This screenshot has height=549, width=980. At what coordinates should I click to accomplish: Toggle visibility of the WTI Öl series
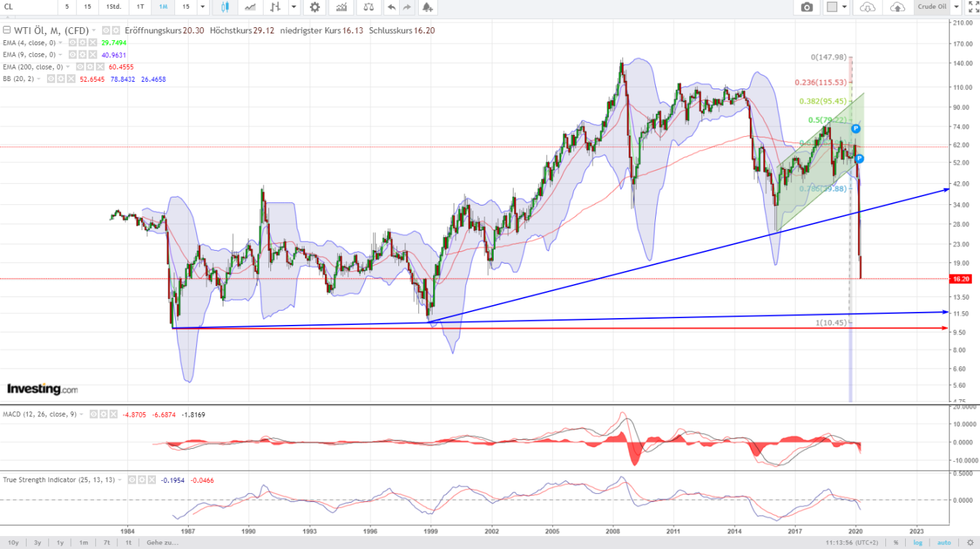pyautogui.click(x=106, y=31)
